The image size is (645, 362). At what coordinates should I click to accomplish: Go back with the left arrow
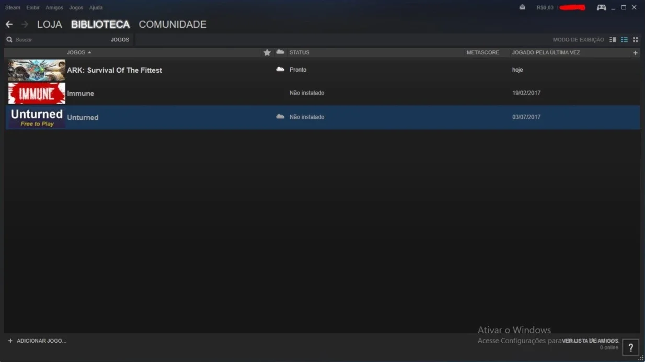click(9, 25)
